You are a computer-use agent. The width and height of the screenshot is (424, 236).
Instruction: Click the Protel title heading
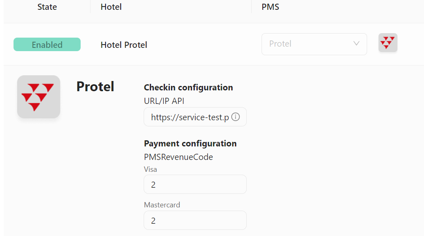95,87
